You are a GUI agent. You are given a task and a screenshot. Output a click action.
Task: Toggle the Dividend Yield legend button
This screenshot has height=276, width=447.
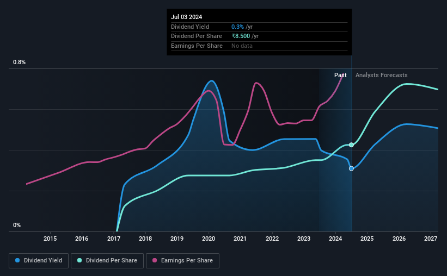[39, 261]
